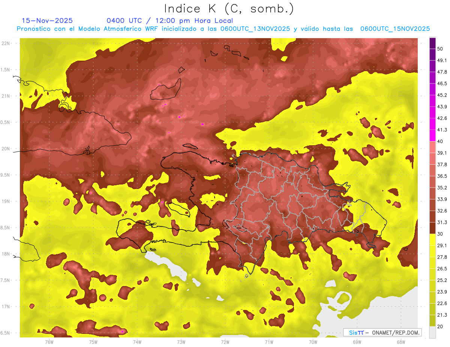Click the color scale value "27.8"
Screen dimensions: 450x347
[442, 257]
